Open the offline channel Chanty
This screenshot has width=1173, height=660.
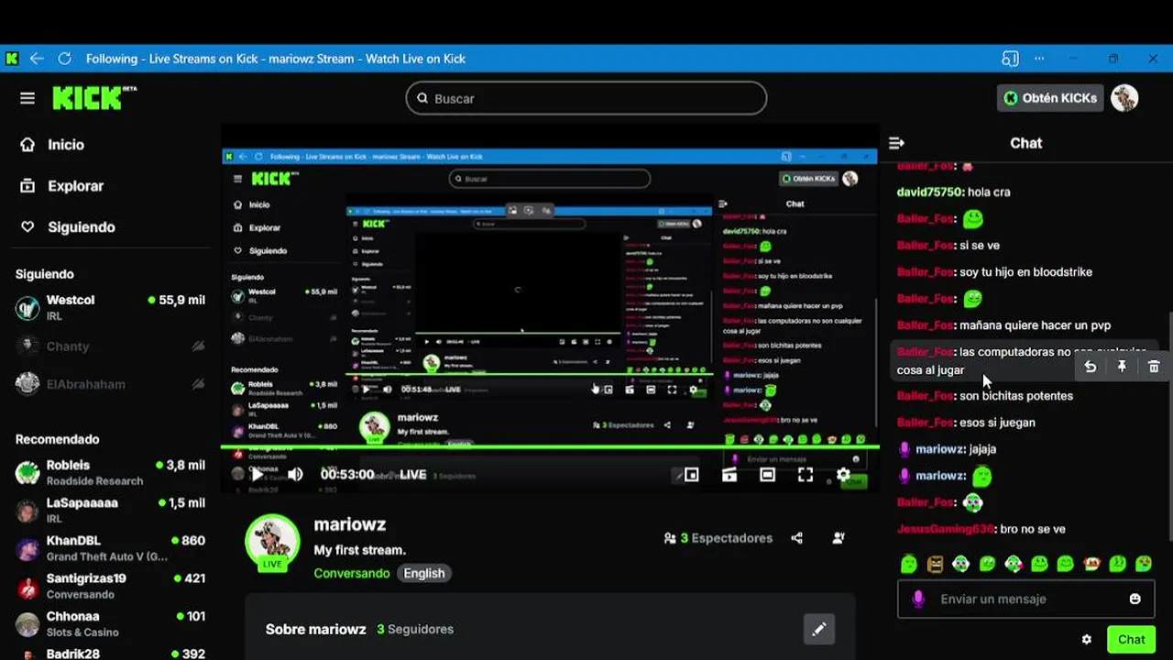110,346
